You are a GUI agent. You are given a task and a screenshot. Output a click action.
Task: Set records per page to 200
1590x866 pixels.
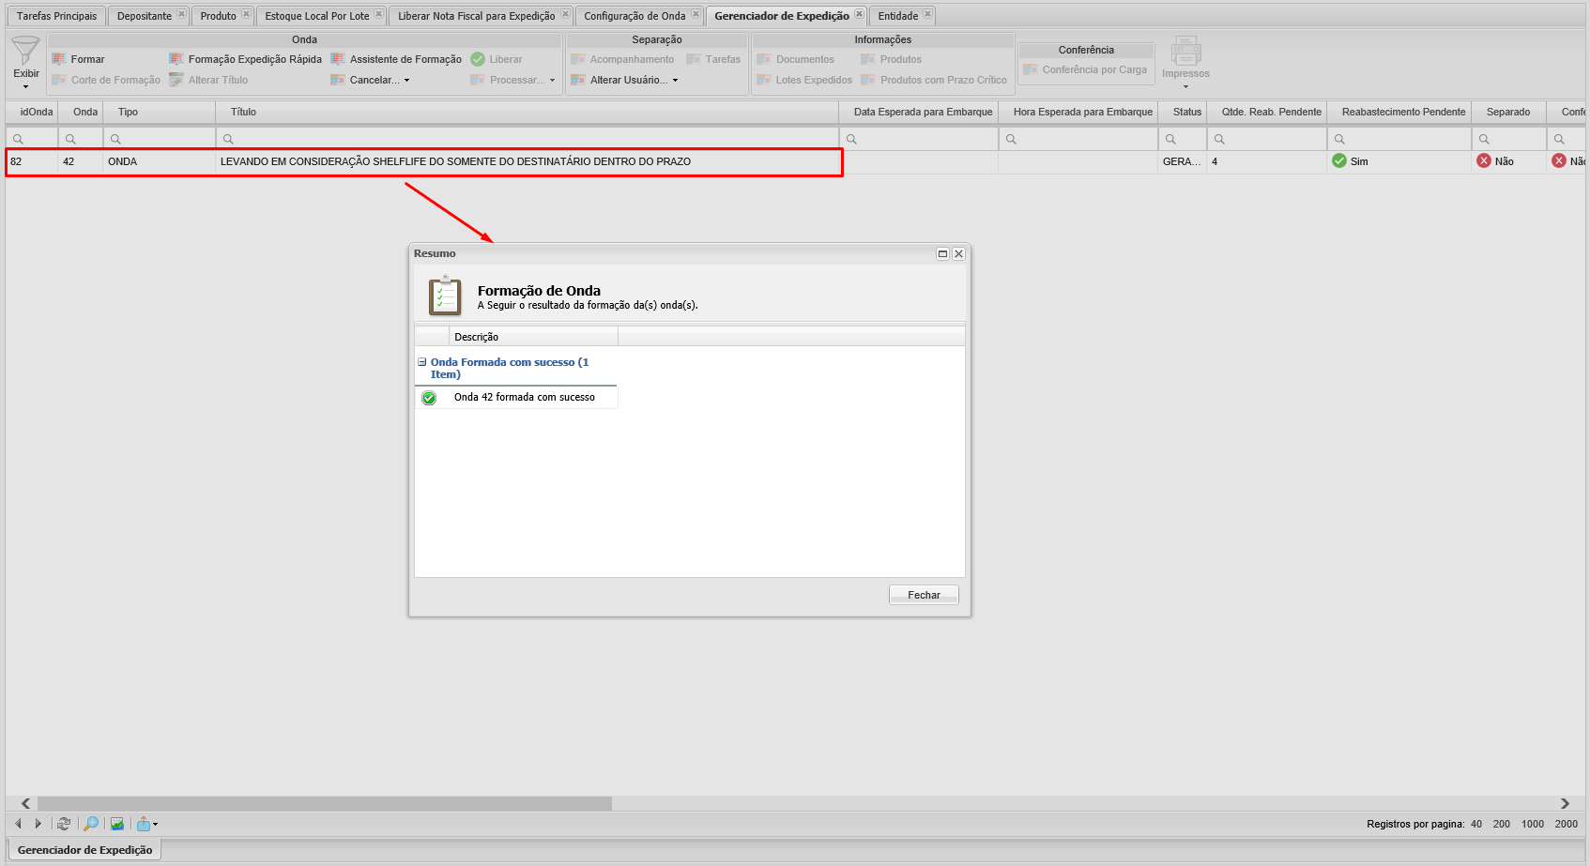[1502, 824]
